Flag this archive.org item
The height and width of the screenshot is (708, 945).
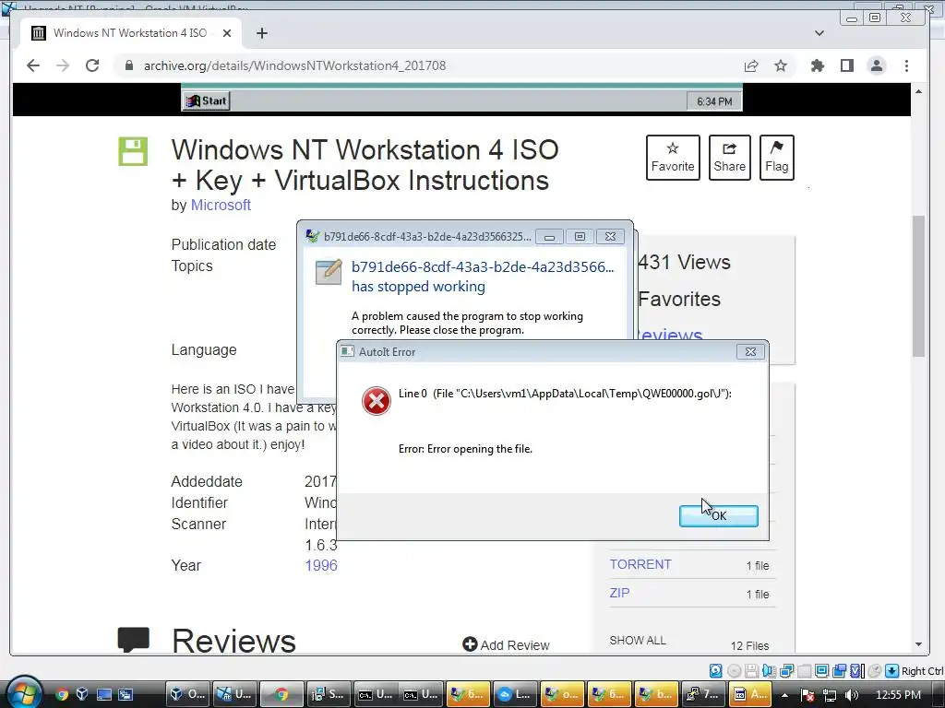click(x=776, y=158)
